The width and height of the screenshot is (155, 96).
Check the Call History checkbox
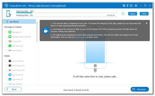7,46
